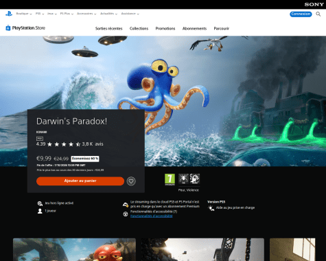Viewport: 326px width, 261px height.
Task: Click the Aide au jeu prise en charge text
Action: coord(235,207)
